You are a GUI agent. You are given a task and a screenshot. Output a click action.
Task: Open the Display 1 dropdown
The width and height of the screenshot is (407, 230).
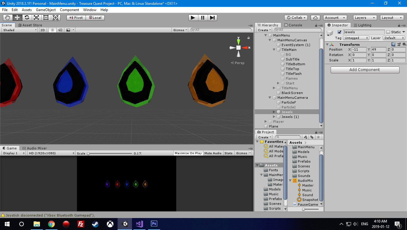tap(14, 153)
